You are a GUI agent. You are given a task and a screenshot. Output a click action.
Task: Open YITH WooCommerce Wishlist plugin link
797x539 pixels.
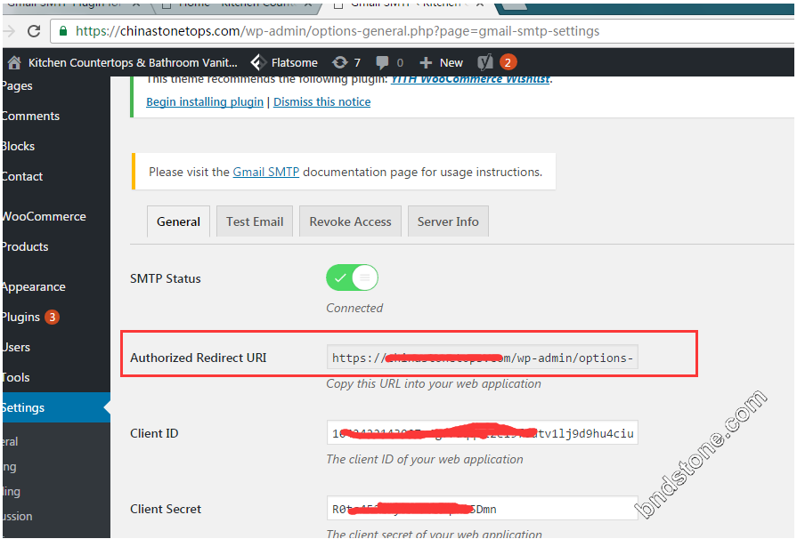point(470,80)
